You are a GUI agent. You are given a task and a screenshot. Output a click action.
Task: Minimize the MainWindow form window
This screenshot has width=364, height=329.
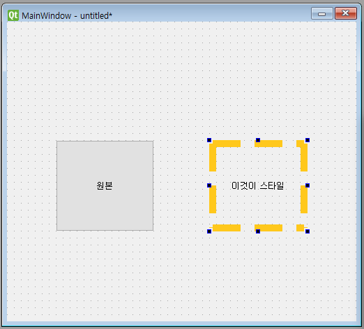(321, 13)
